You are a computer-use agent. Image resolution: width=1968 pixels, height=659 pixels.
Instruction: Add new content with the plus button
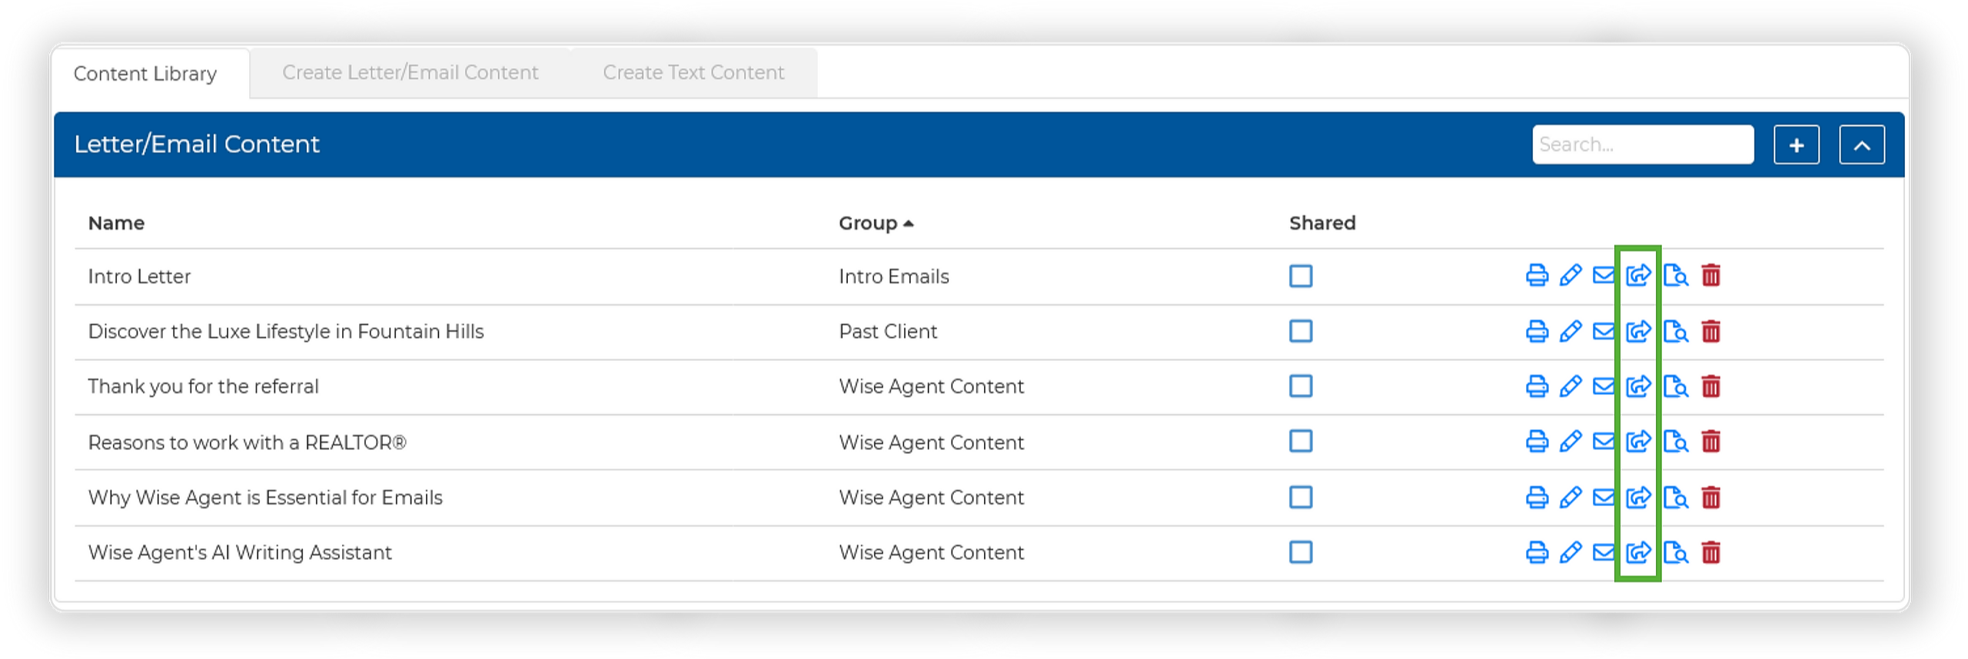(x=1796, y=144)
